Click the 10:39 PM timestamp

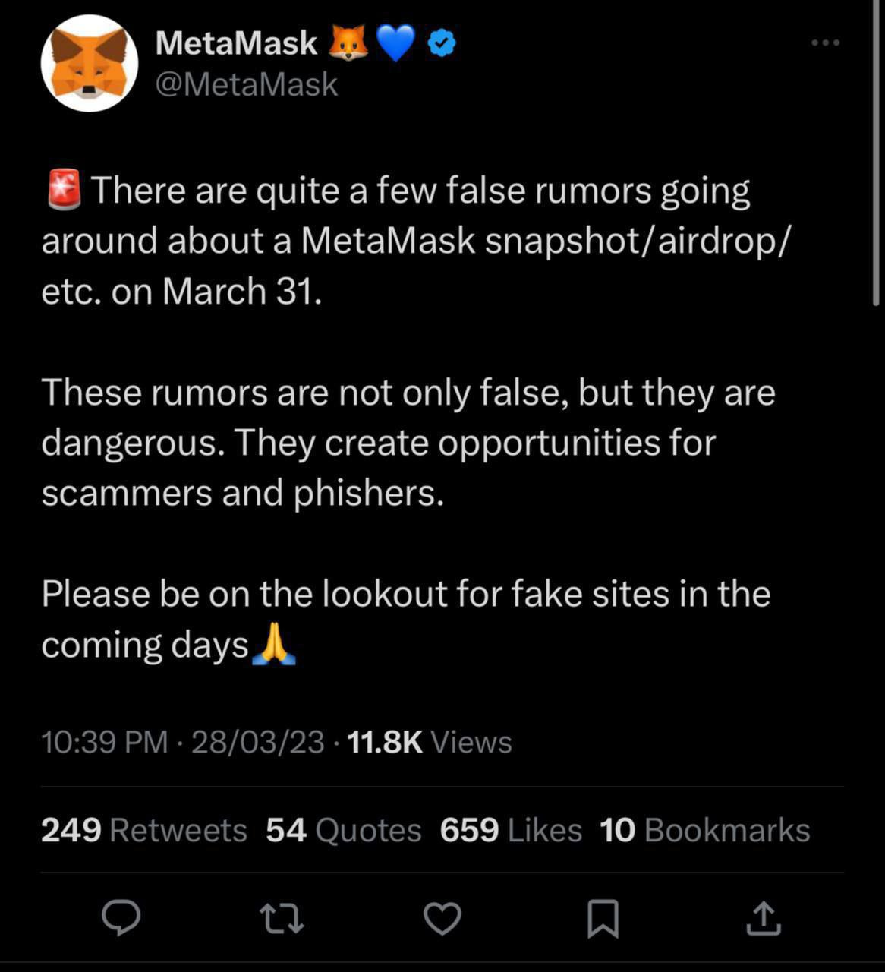point(105,742)
